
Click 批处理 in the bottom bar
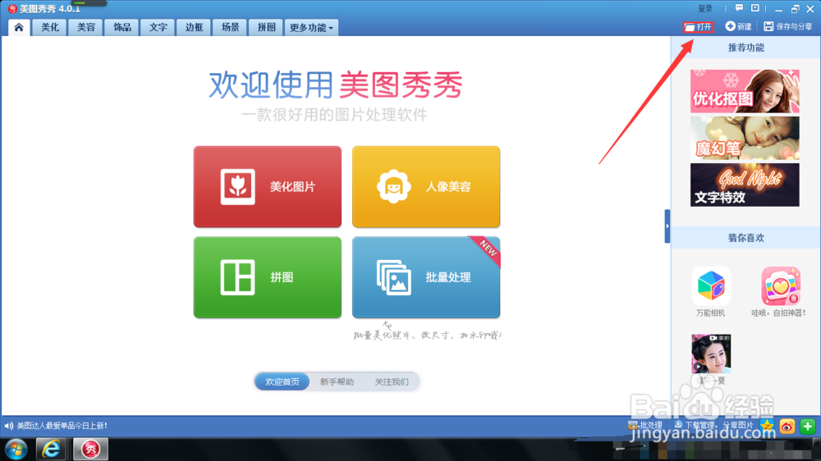point(645,426)
